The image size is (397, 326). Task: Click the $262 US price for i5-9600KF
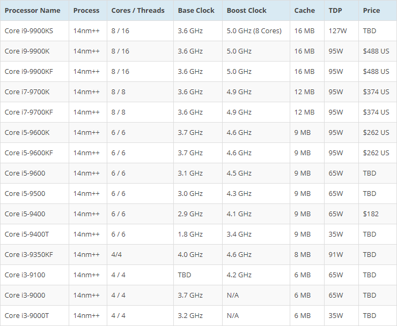376,153
